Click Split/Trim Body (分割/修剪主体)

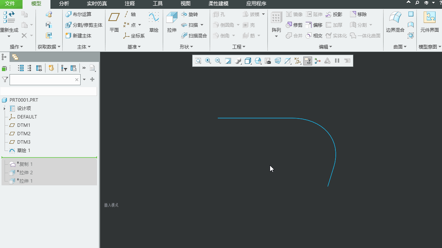tap(84, 25)
